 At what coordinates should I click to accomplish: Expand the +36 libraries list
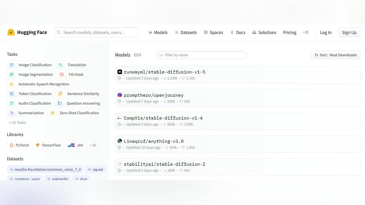[93, 145]
